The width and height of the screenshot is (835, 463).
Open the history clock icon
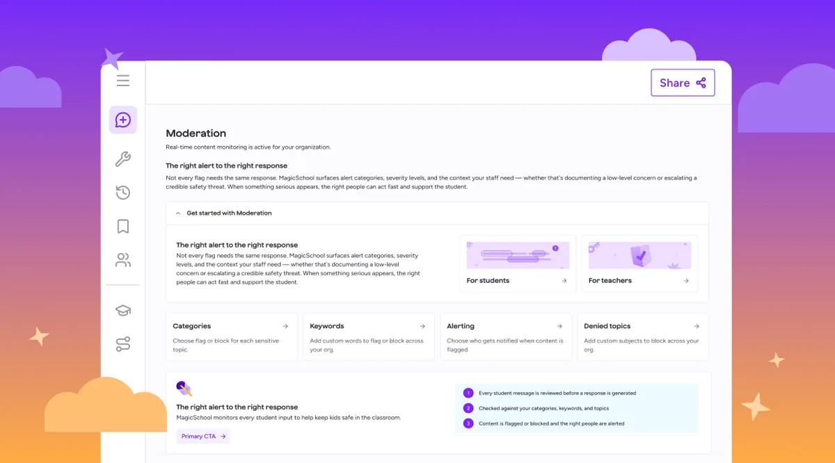point(123,193)
